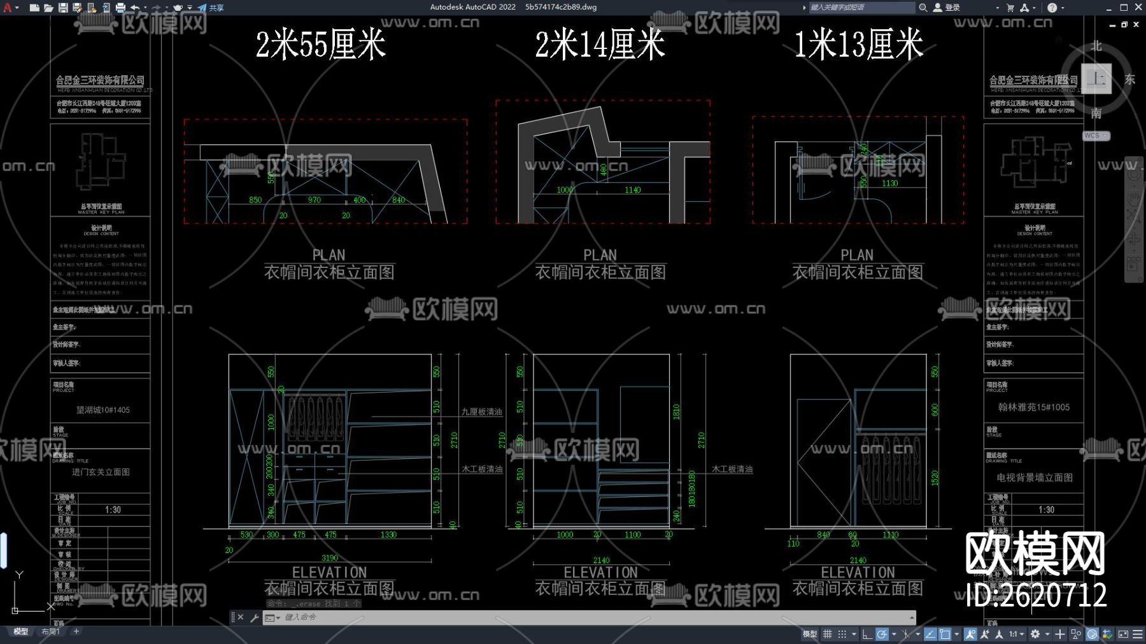The width and height of the screenshot is (1146, 644).
Task: Expand object snap settings dropdown
Action: coord(956,634)
